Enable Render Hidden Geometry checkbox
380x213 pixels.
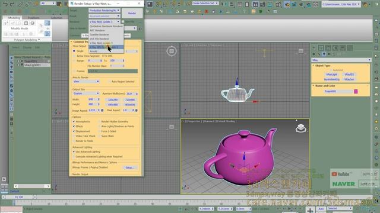(99, 121)
